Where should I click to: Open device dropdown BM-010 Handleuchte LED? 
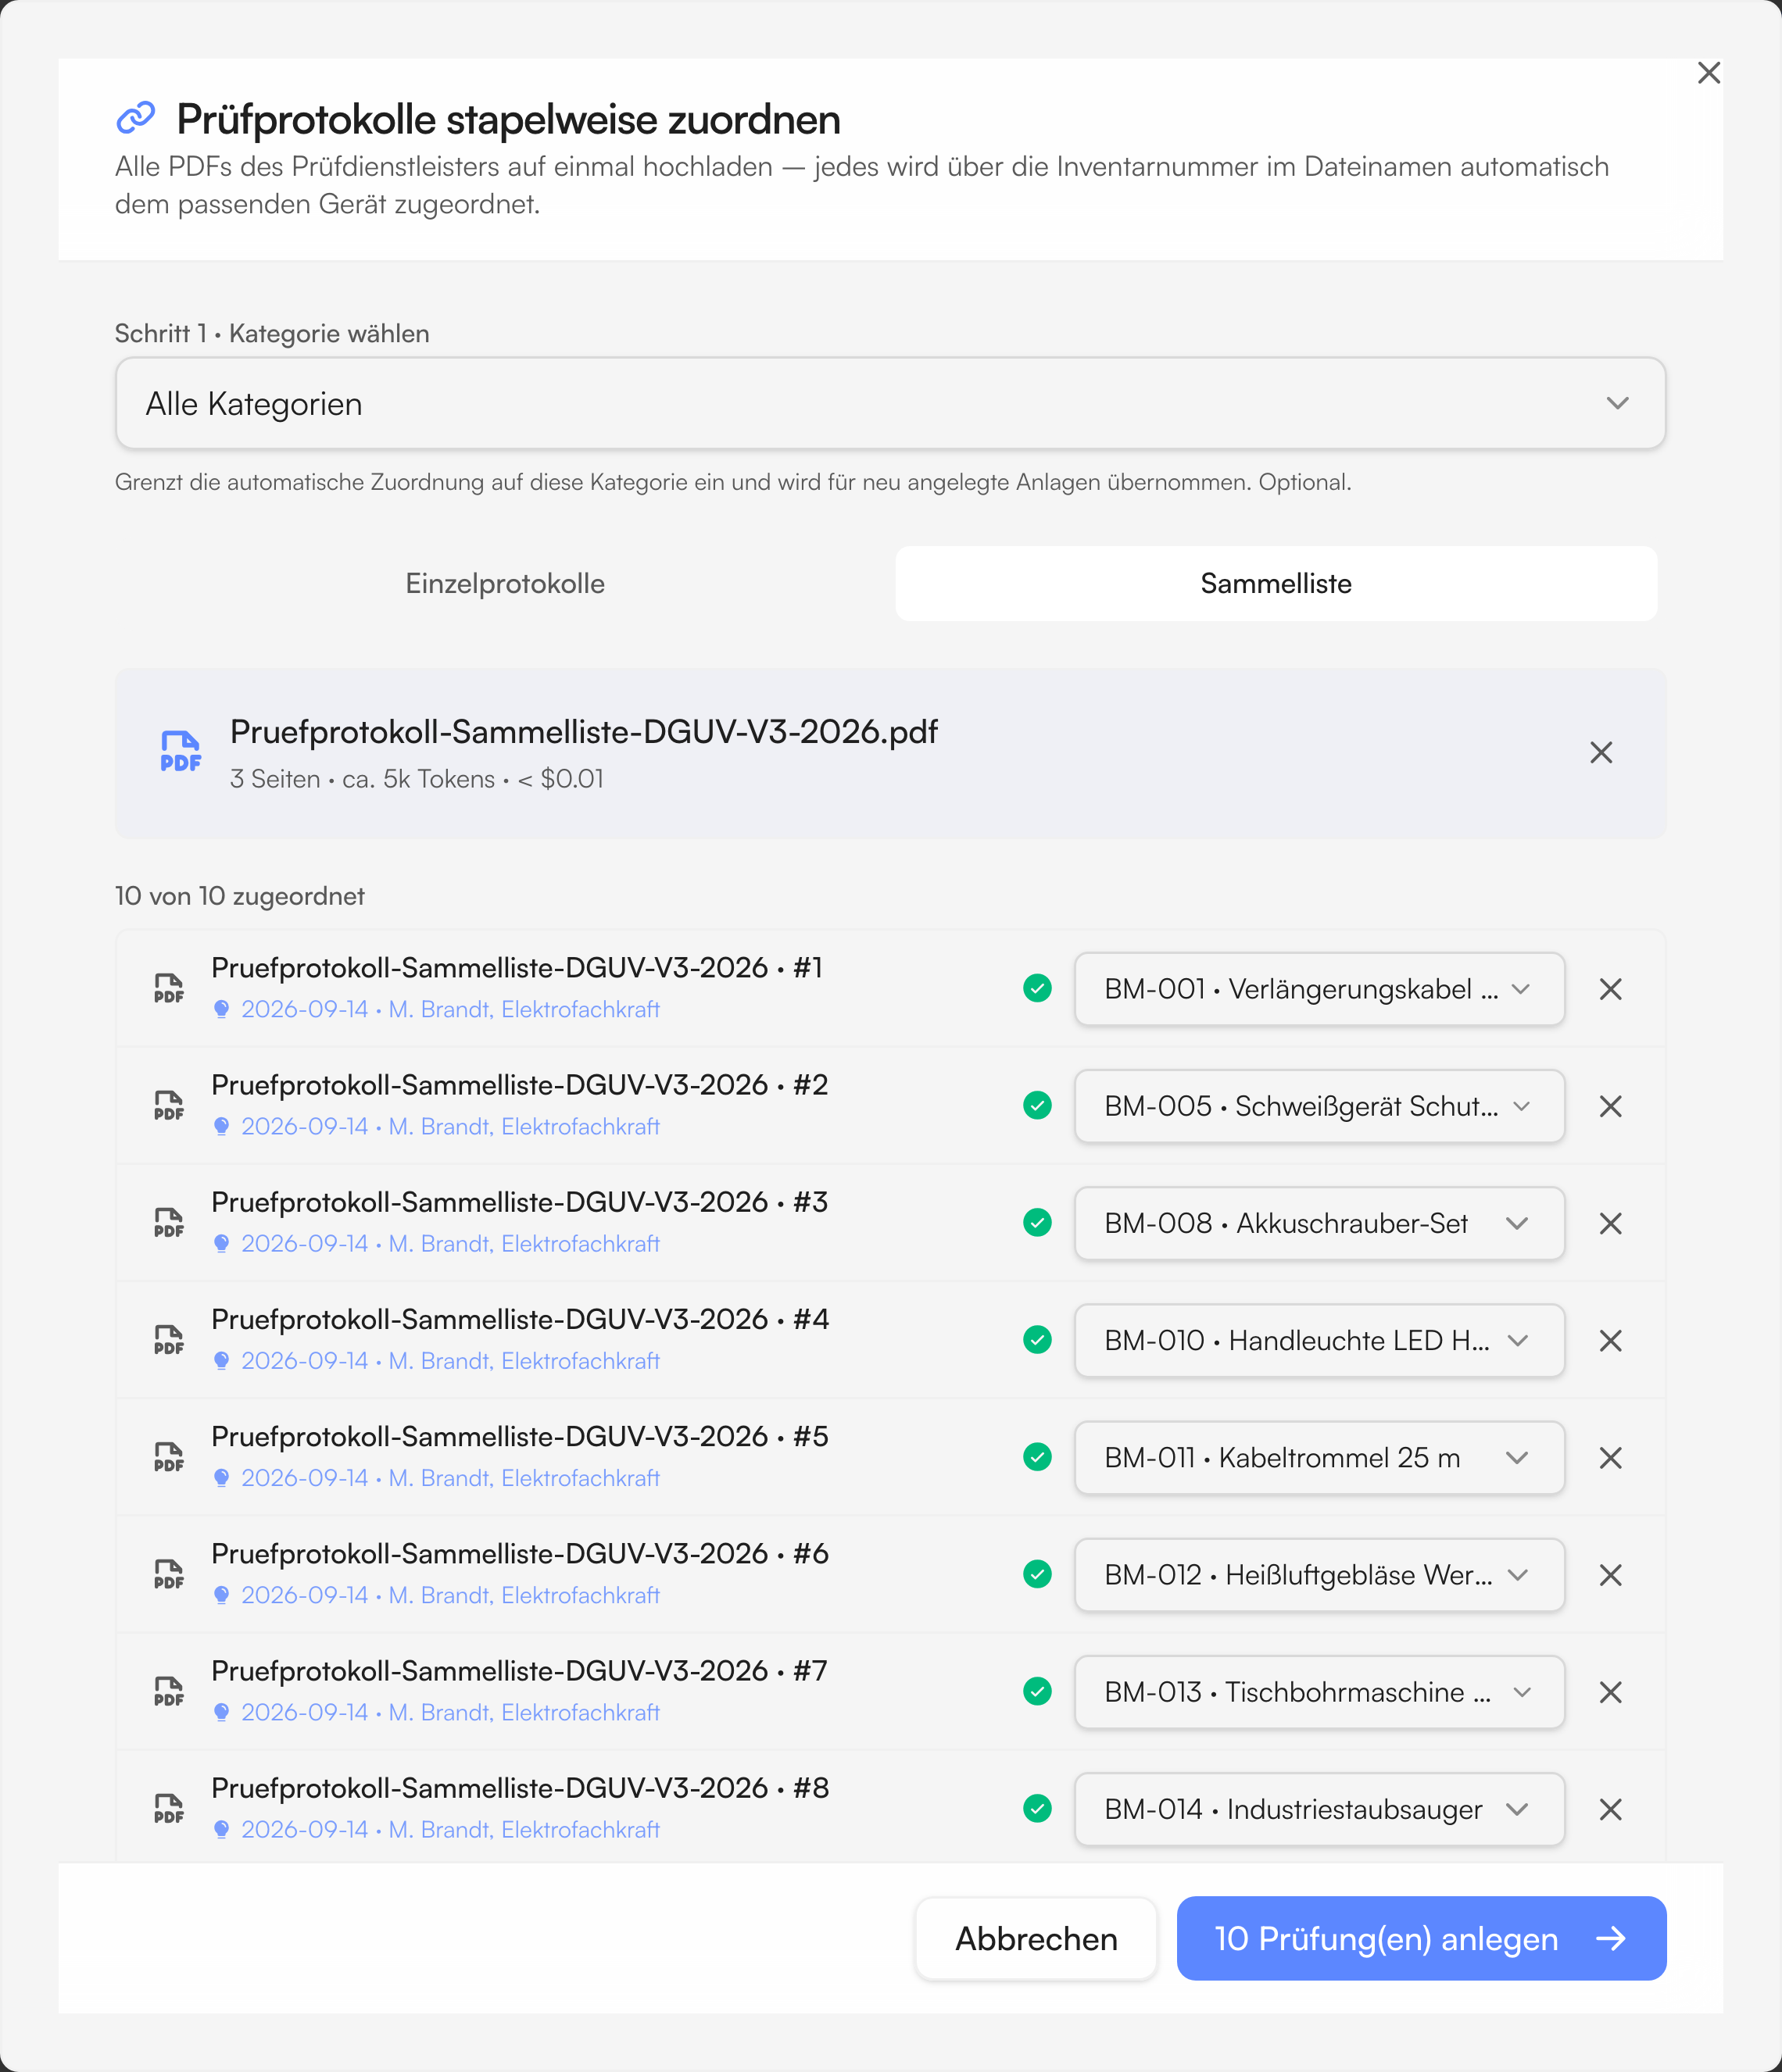click(x=1319, y=1340)
